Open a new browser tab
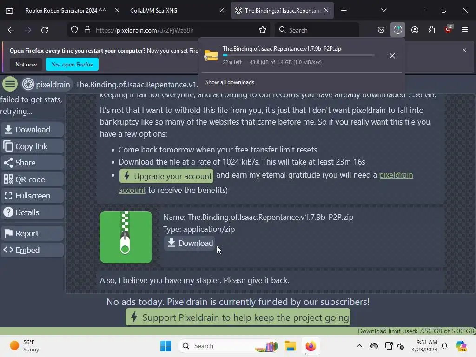The image size is (476, 357). (x=344, y=11)
